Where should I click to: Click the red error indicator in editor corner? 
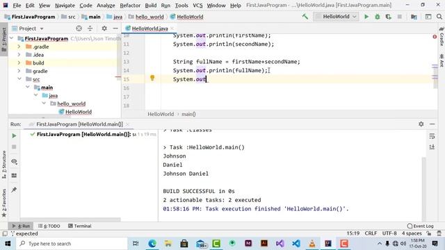(435, 37)
